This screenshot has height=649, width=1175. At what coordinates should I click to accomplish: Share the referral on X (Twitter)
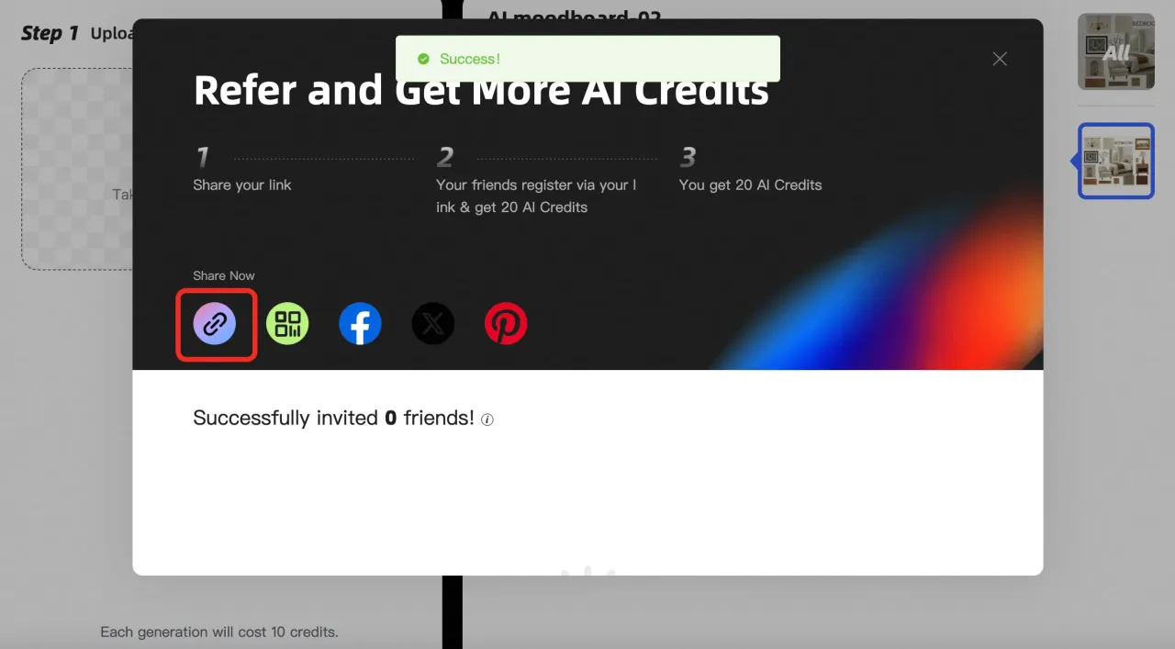[433, 324]
